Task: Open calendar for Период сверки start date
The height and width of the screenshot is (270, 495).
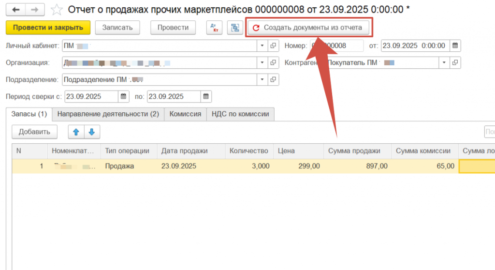Action: tap(123, 96)
